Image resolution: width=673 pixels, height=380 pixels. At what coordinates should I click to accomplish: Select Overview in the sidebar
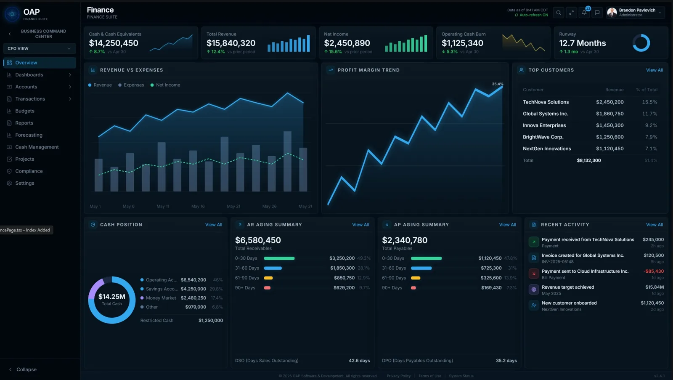[40, 63]
